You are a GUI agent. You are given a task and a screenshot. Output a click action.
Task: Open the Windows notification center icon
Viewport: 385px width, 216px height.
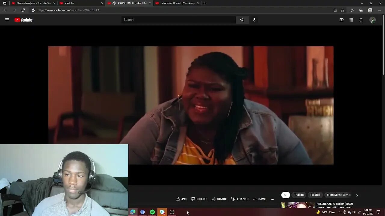pos(378,212)
